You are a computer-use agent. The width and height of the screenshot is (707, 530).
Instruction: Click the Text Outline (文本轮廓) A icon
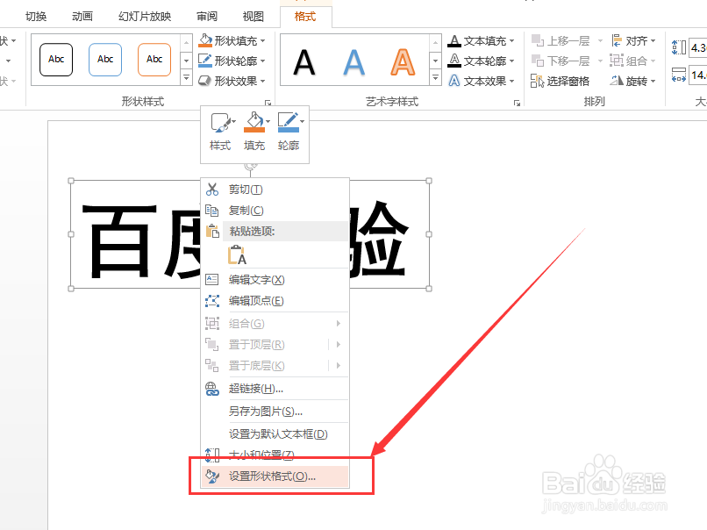point(454,61)
